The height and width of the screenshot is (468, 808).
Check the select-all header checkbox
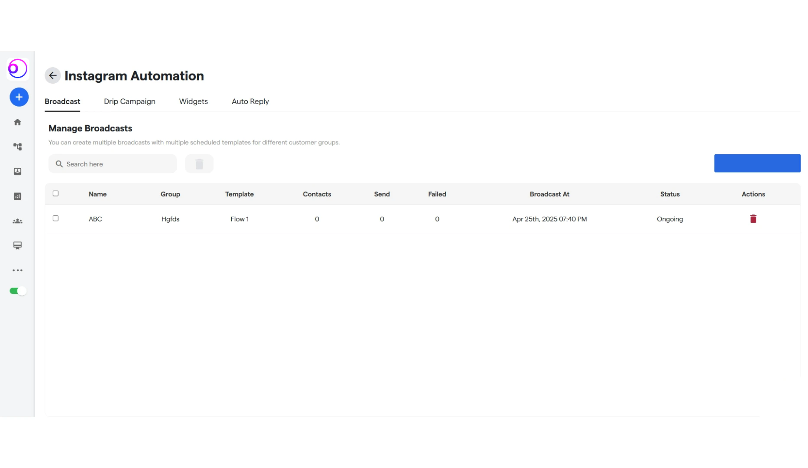coord(55,194)
